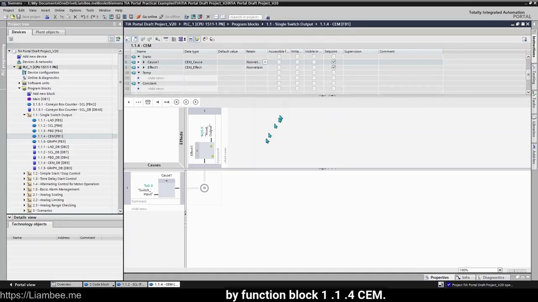Insert empty box (??) in CEM toolbar

(x=148, y=102)
